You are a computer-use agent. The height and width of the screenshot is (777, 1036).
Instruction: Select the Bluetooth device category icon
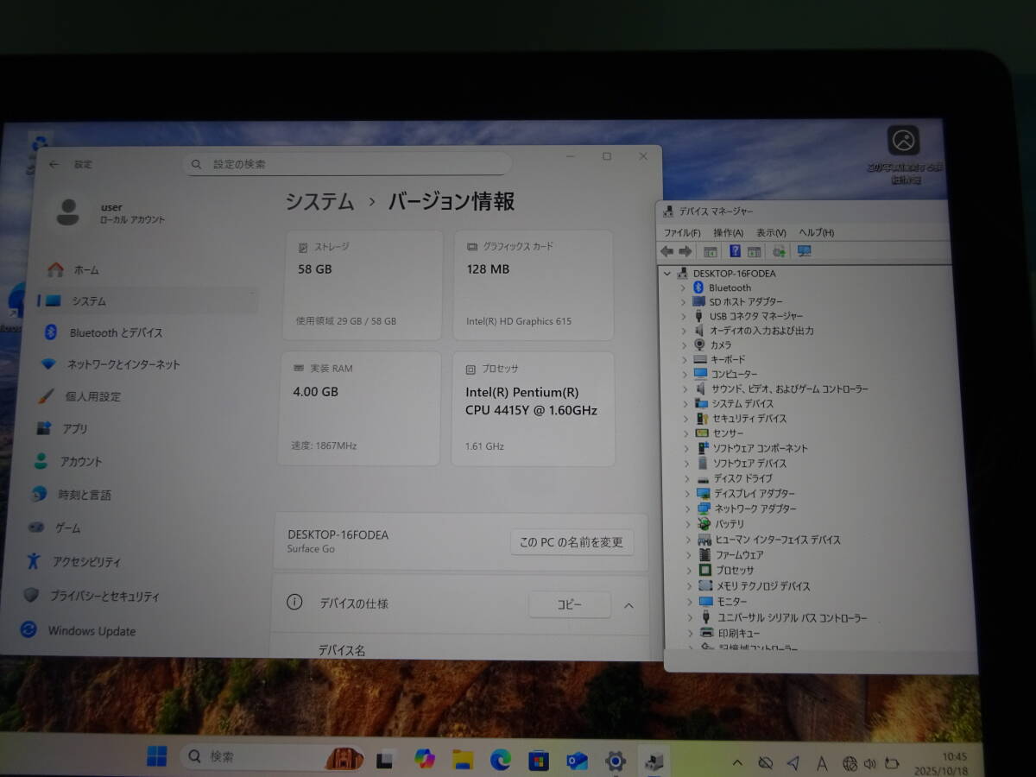pyautogui.click(x=699, y=287)
